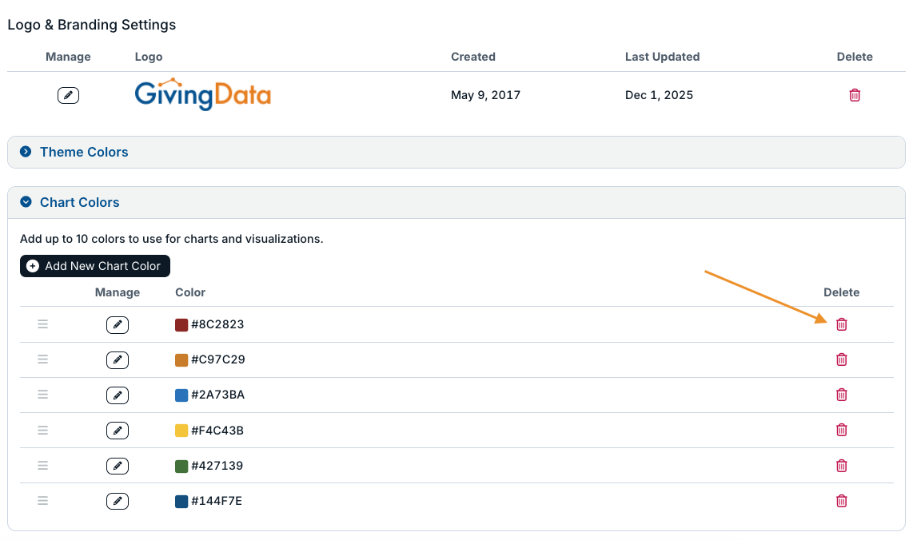The width and height of the screenshot is (913, 540).
Task: Edit chart color #427139
Action: [x=117, y=466]
